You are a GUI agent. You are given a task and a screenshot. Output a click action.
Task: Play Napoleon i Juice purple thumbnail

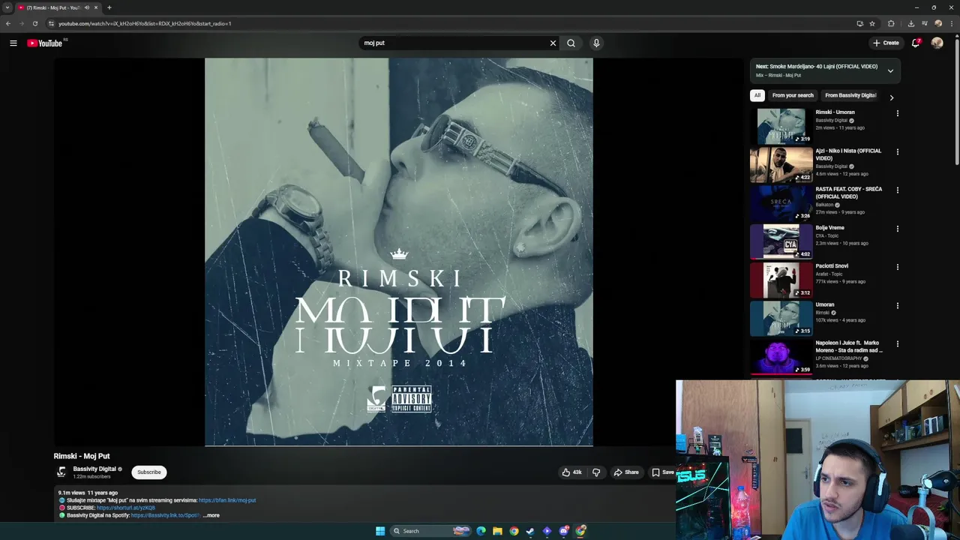point(781,356)
